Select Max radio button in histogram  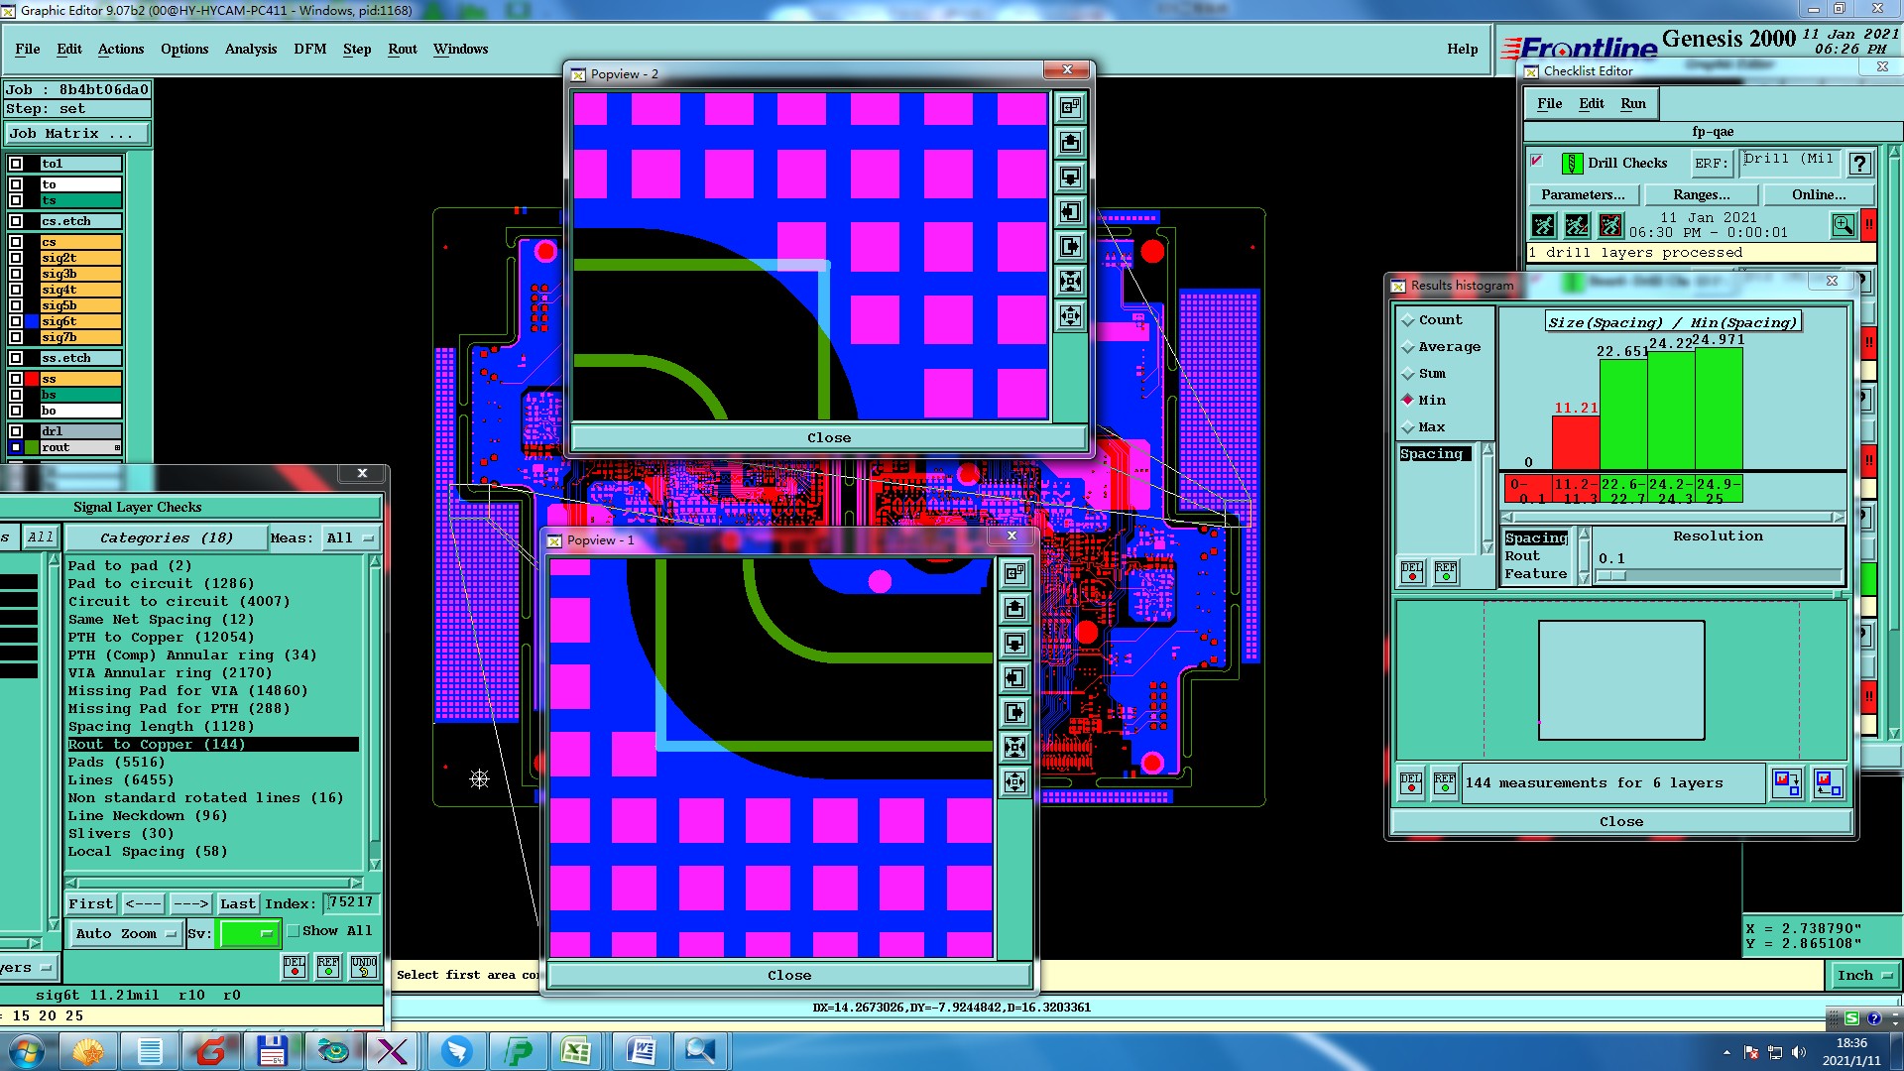coord(1407,427)
